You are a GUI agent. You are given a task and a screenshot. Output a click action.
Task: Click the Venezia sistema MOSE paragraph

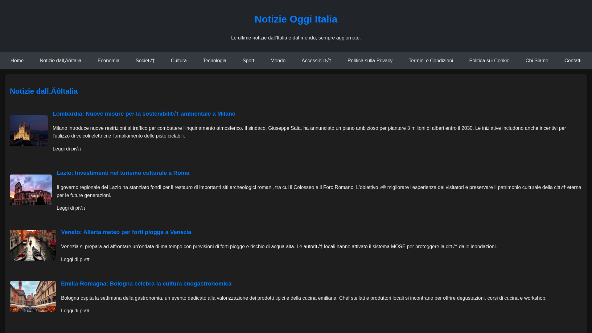[x=279, y=247]
